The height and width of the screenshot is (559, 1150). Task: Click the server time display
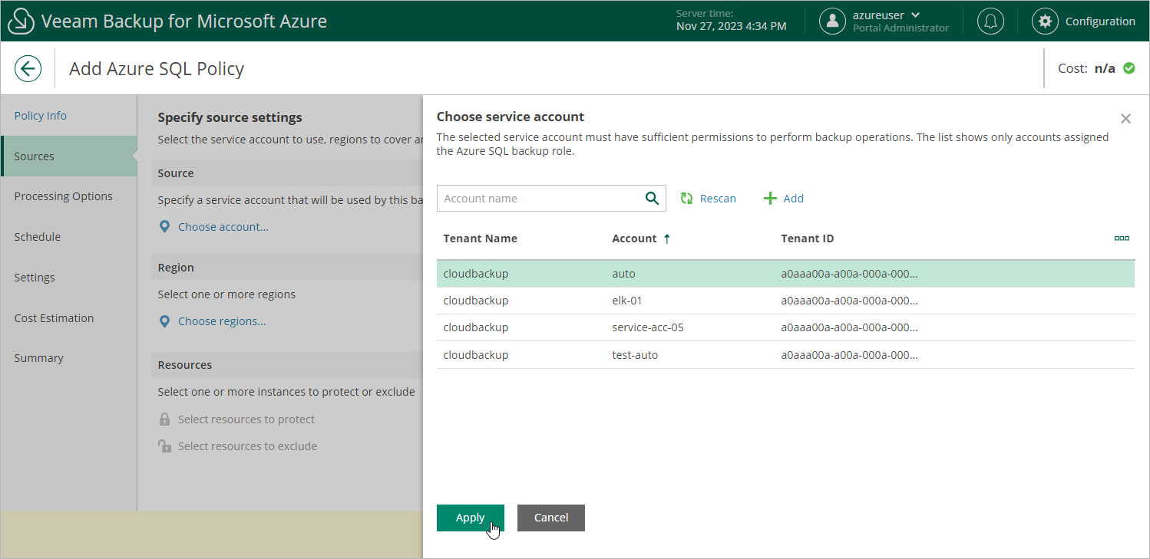[x=731, y=21]
